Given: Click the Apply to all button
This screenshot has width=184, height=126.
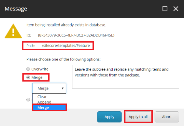Looking at the screenshot, I should pos(138,117).
